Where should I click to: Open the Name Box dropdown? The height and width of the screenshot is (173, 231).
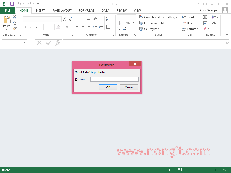pyautogui.click(x=24, y=42)
